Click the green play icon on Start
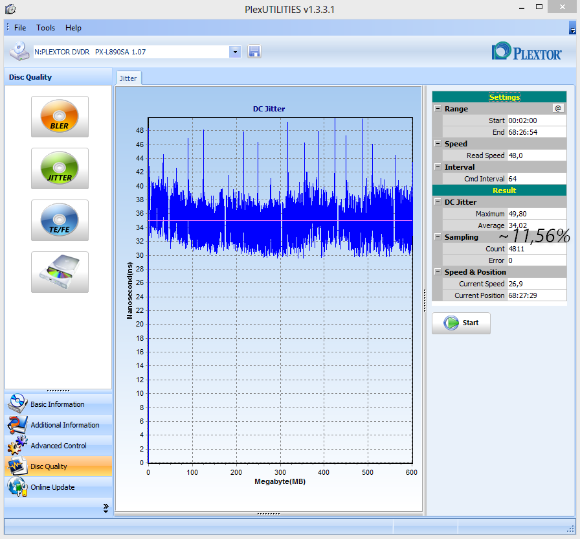 coord(451,323)
